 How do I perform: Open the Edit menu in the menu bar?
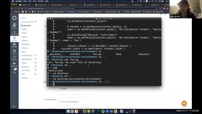pyautogui.click(x=30, y=1)
